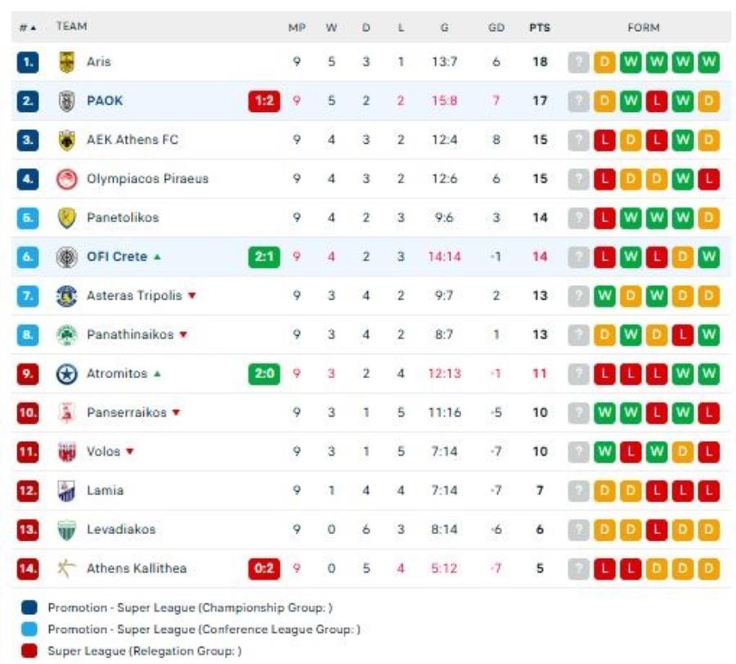Click the FORM column header
The width and height of the screenshot is (736, 664).
coord(644,27)
